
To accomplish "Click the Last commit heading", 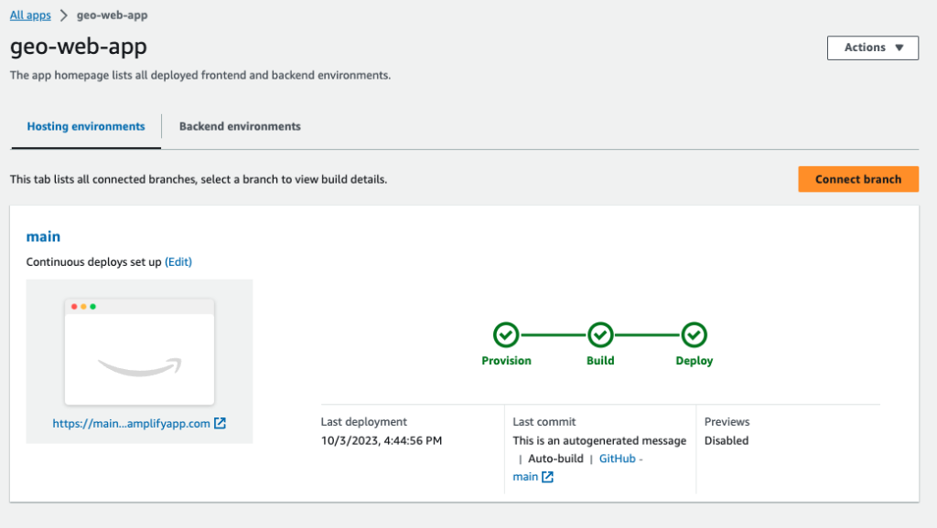I will [x=544, y=422].
